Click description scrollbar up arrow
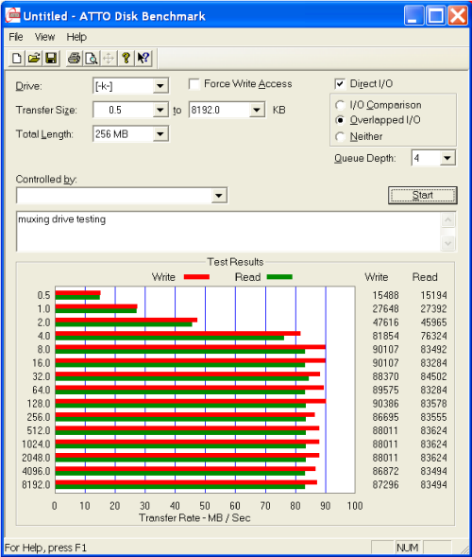 448,220
